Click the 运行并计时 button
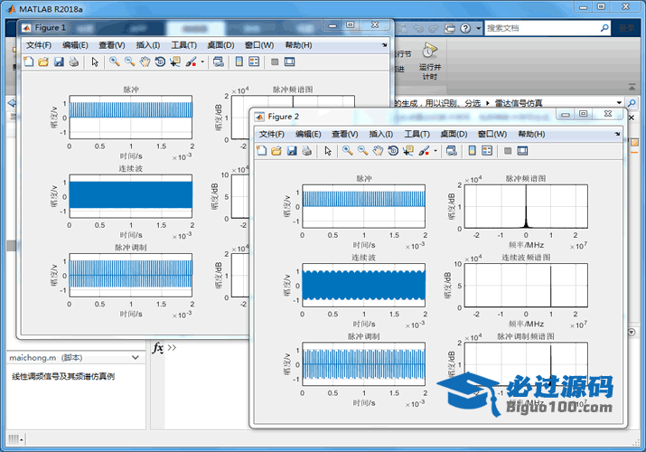The width and height of the screenshot is (646, 452). pos(429,61)
